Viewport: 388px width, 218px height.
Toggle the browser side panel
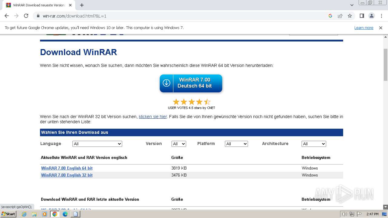click(x=362, y=16)
